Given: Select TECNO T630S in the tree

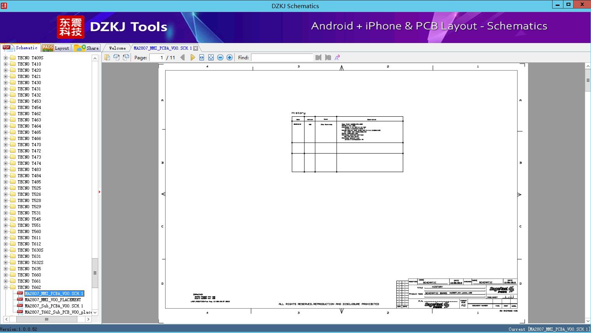Looking at the screenshot, I should (x=30, y=250).
